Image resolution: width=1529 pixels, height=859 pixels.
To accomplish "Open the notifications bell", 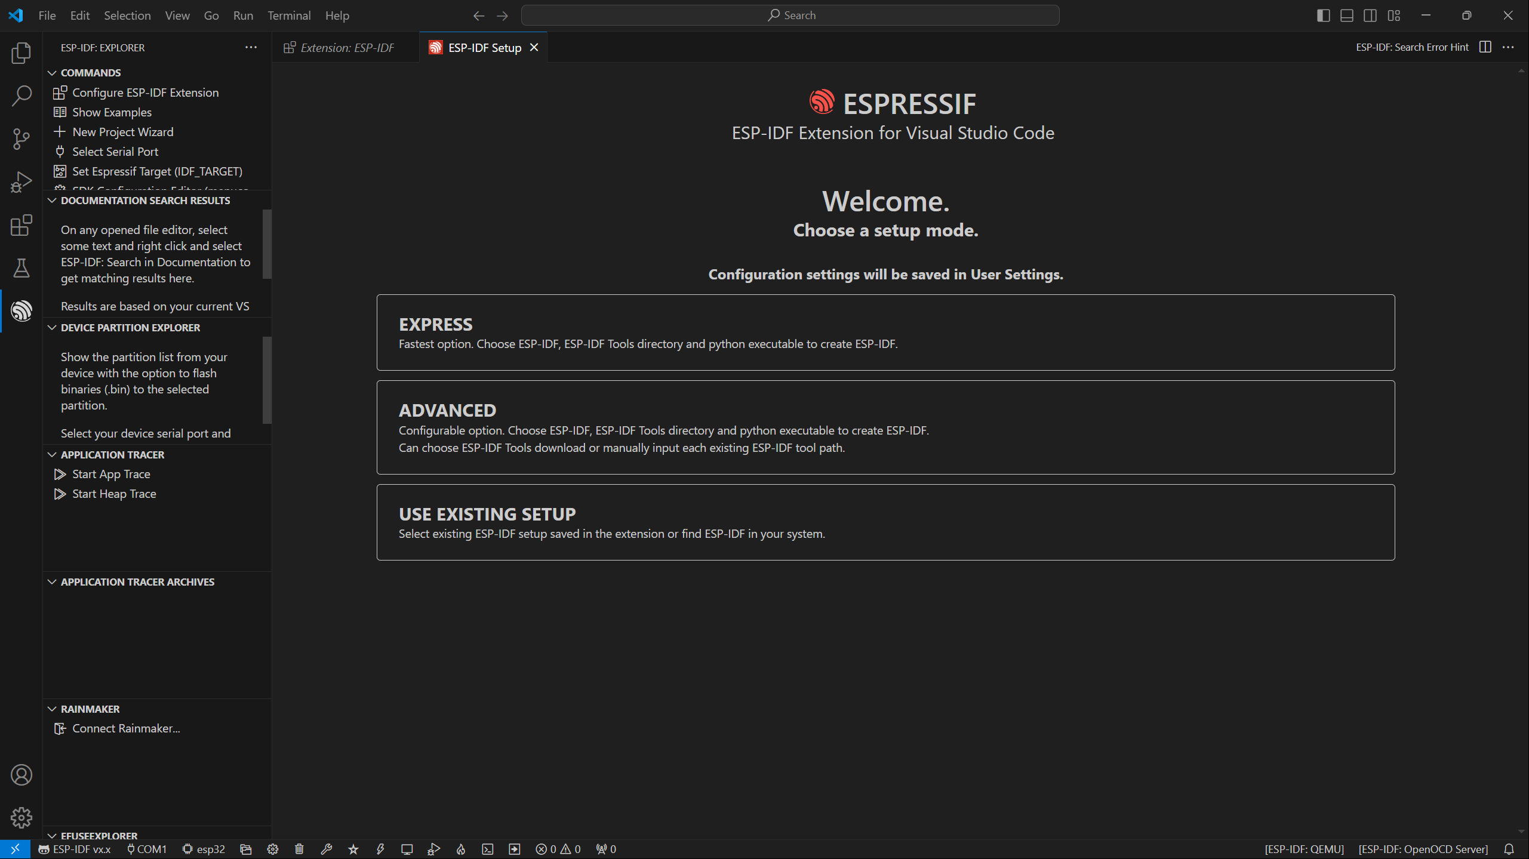I will click(x=1509, y=849).
